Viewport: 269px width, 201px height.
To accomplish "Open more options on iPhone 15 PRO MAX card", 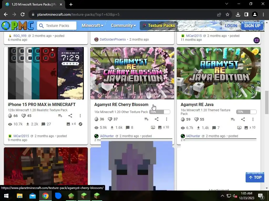I will point(80,116).
